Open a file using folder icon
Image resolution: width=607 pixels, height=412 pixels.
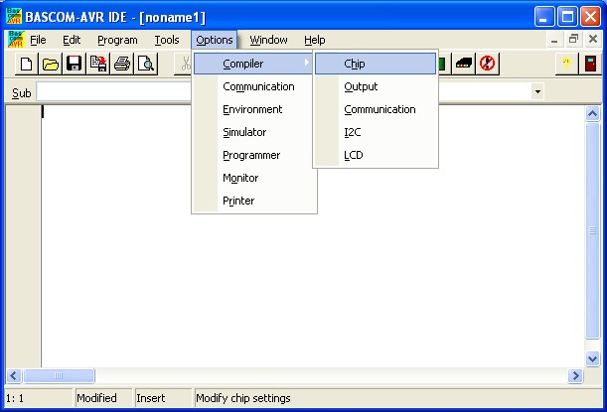click(x=51, y=64)
